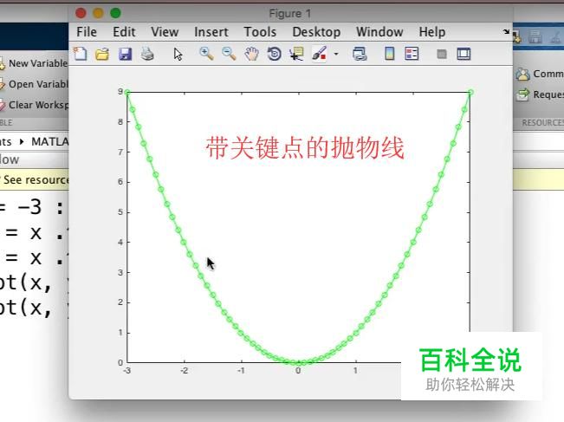The image size is (564, 422).
Task: Enable the Data Cursor tool
Action: pyautogui.click(x=296, y=54)
